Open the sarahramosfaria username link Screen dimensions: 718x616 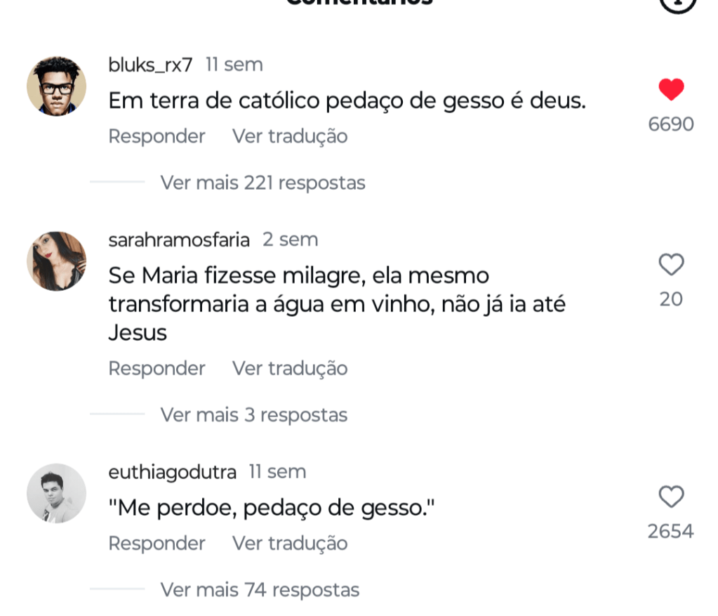179,240
